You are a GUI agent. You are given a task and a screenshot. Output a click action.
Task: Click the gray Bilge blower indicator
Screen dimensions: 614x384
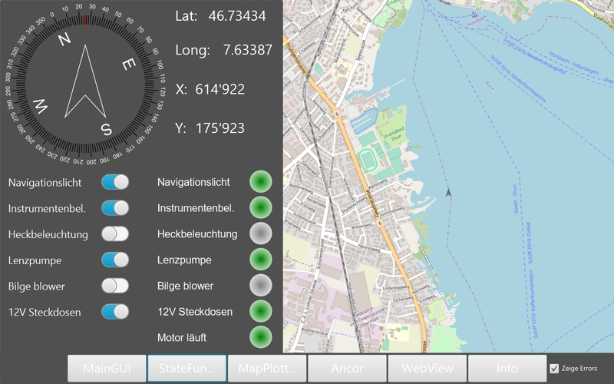(262, 286)
